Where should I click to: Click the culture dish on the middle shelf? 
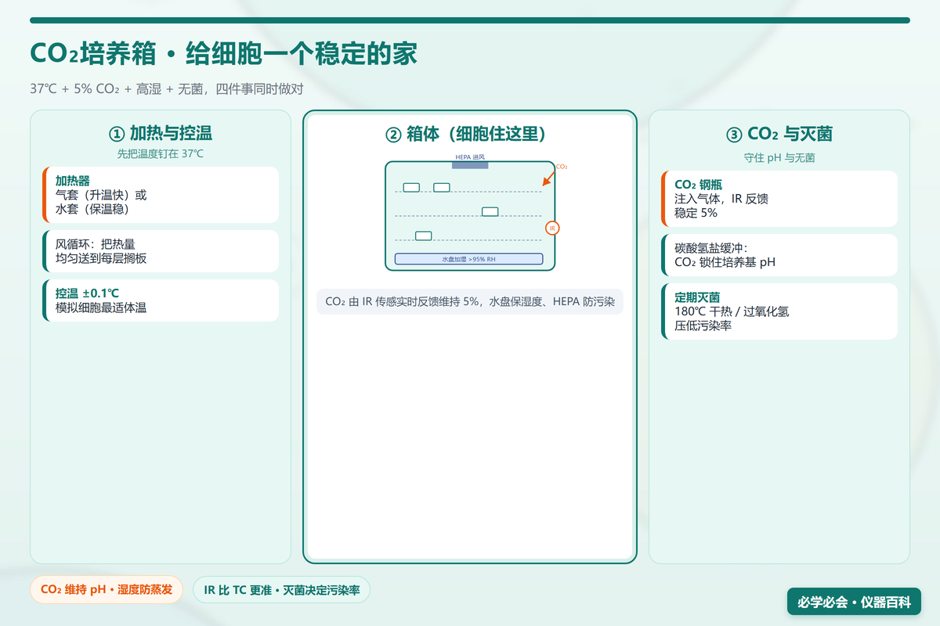(x=490, y=211)
